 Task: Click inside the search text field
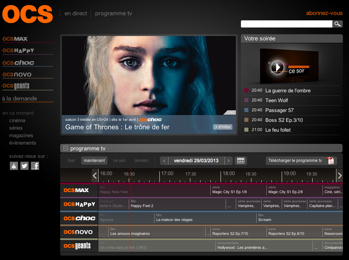(286, 24)
